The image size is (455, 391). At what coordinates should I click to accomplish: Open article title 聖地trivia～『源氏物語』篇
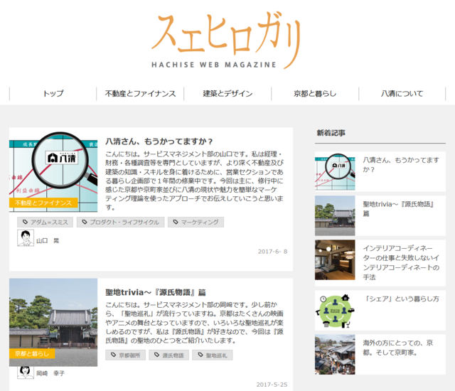point(156,292)
